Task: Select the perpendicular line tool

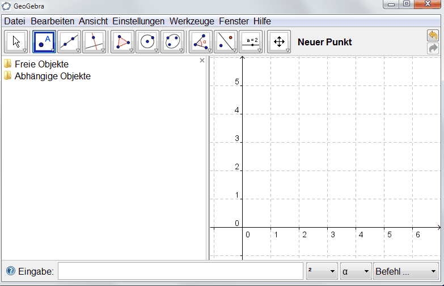Action: coord(94,42)
